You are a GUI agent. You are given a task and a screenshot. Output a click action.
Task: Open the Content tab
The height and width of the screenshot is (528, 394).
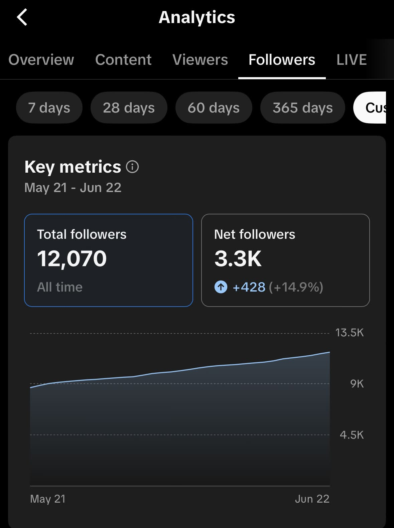coord(123,60)
